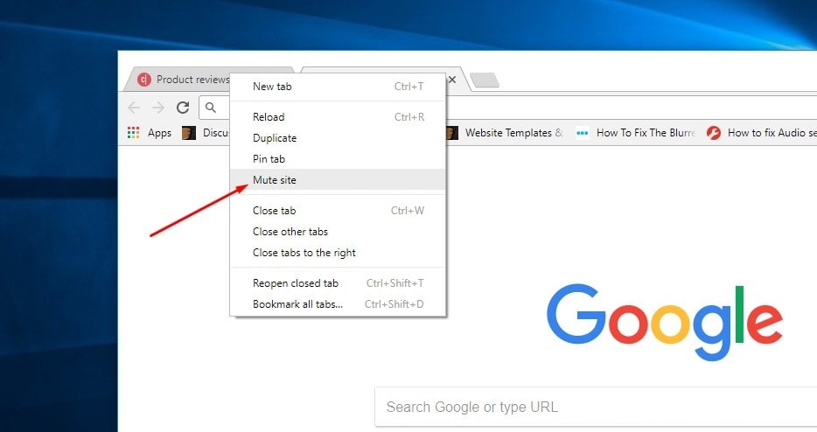The width and height of the screenshot is (817, 432).
Task: Open How to fix Audio bookmark
Action: [x=762, y=133]
